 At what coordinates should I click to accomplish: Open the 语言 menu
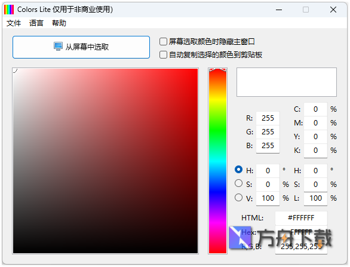click(36, 23)
